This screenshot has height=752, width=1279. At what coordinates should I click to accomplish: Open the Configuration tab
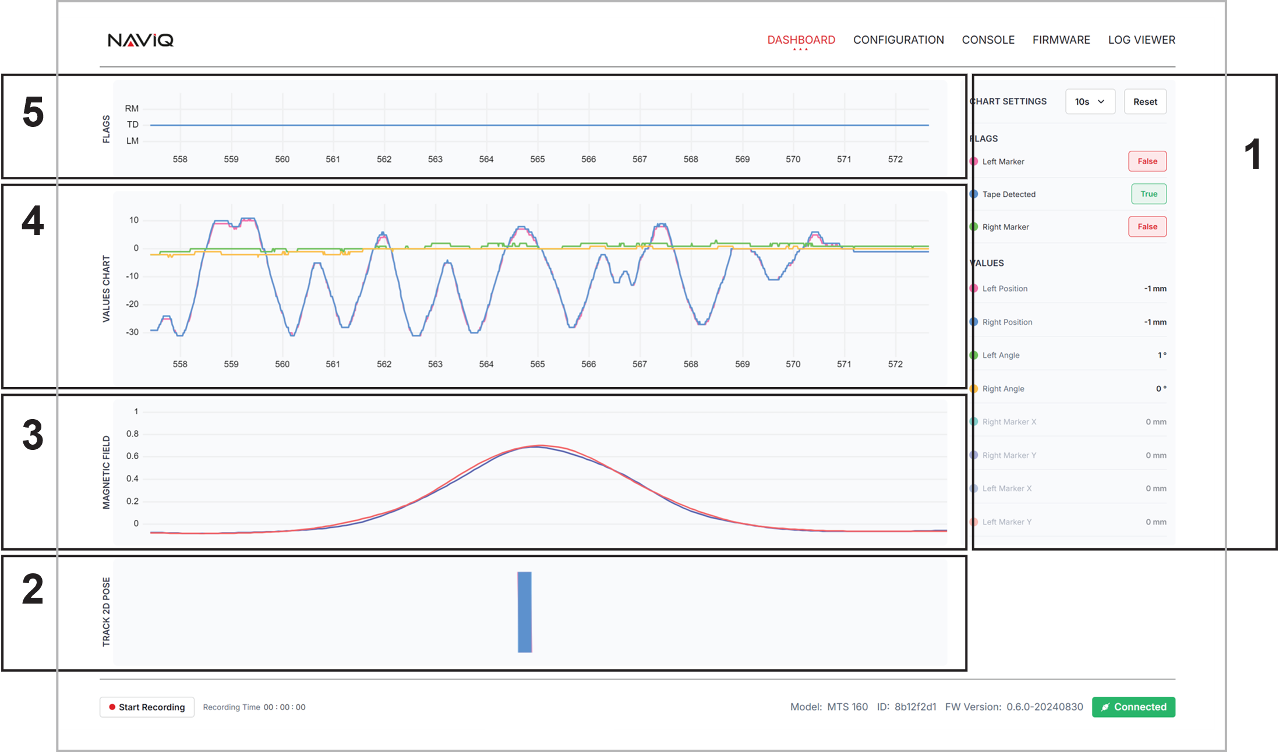(x=898, y=40)
